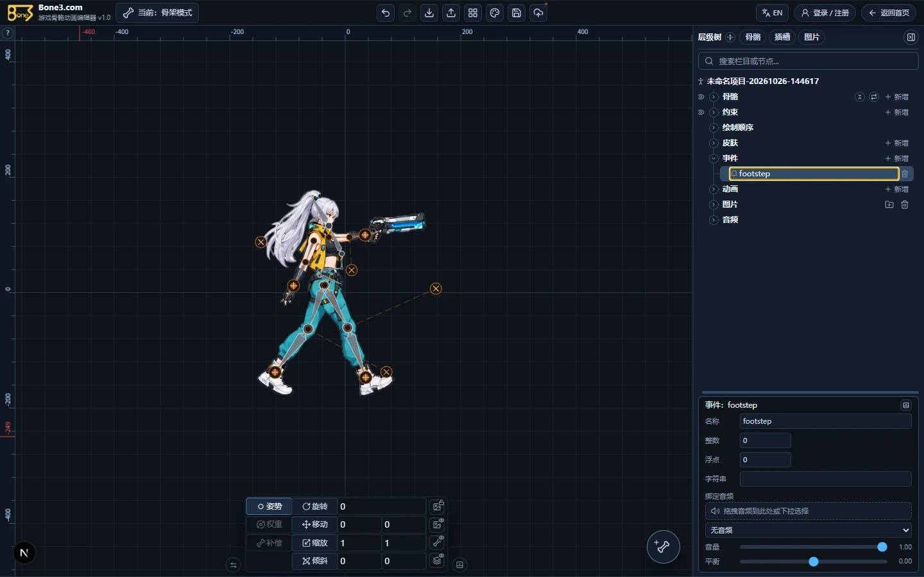The width and height of the screenshot is (924, 577).
Task: Click the swap arrows icon in 骨骼 row
Action: pos(874,97)
